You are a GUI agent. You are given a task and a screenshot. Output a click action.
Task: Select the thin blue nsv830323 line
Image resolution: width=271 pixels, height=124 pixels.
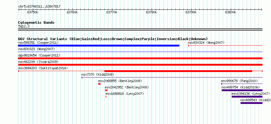[x=140, y=52]
